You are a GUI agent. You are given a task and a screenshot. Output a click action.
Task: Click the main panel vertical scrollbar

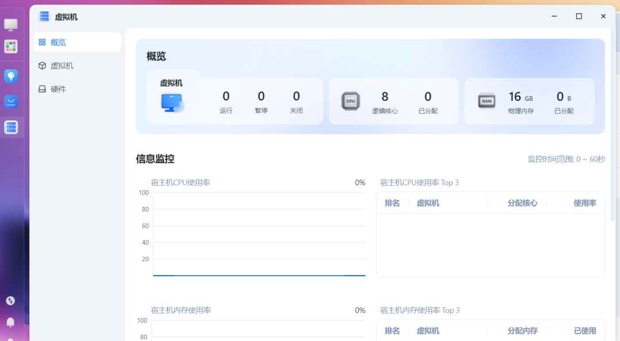click(x=613, y=124)
